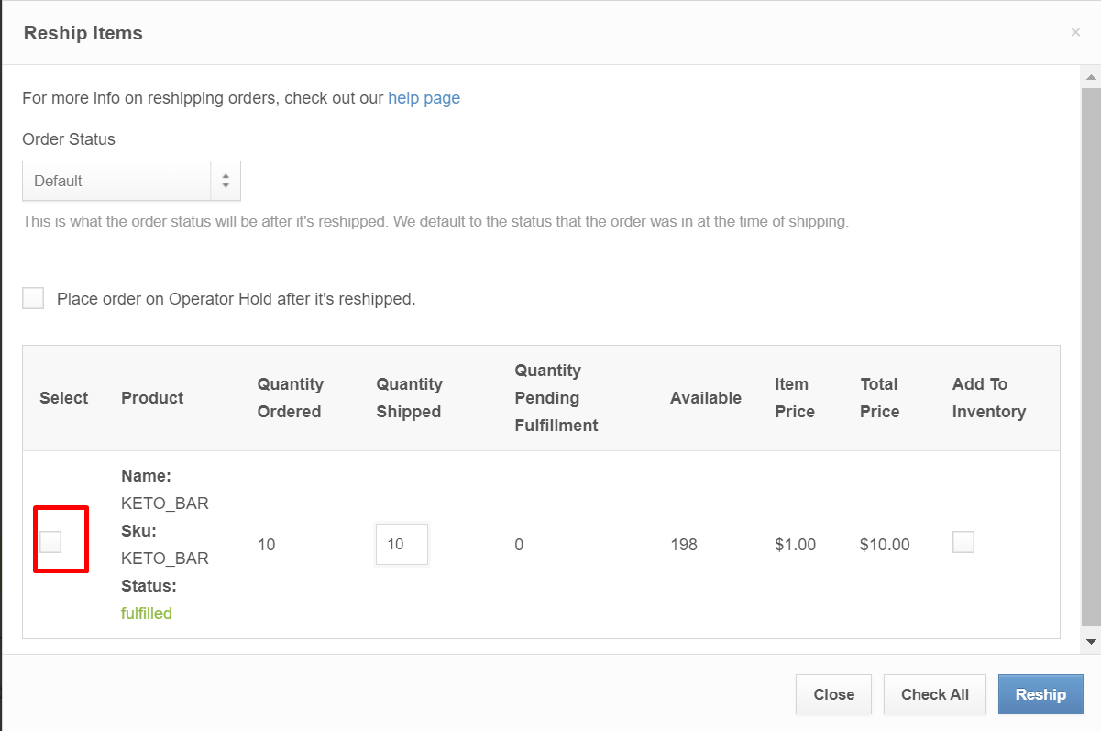Click the KETO_BAR Sku text
Image resolution: width=1101 pixels, height=731 pixels.
[165, 558]
